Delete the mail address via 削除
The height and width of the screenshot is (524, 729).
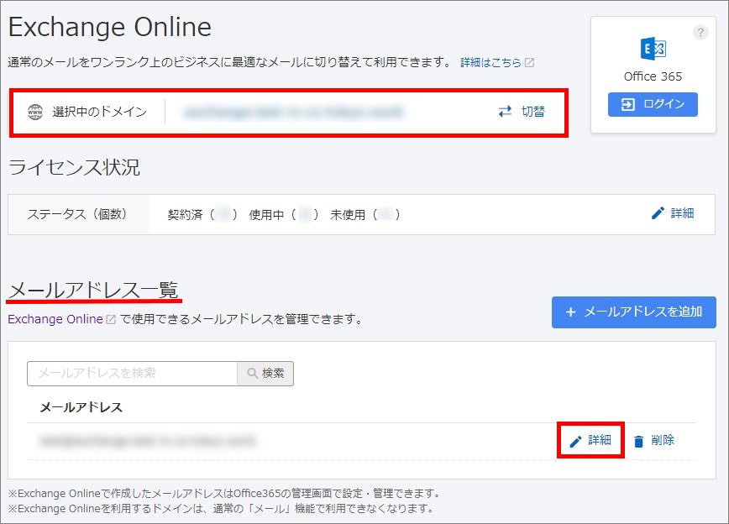pyautogui.click(x=653, y=440)
